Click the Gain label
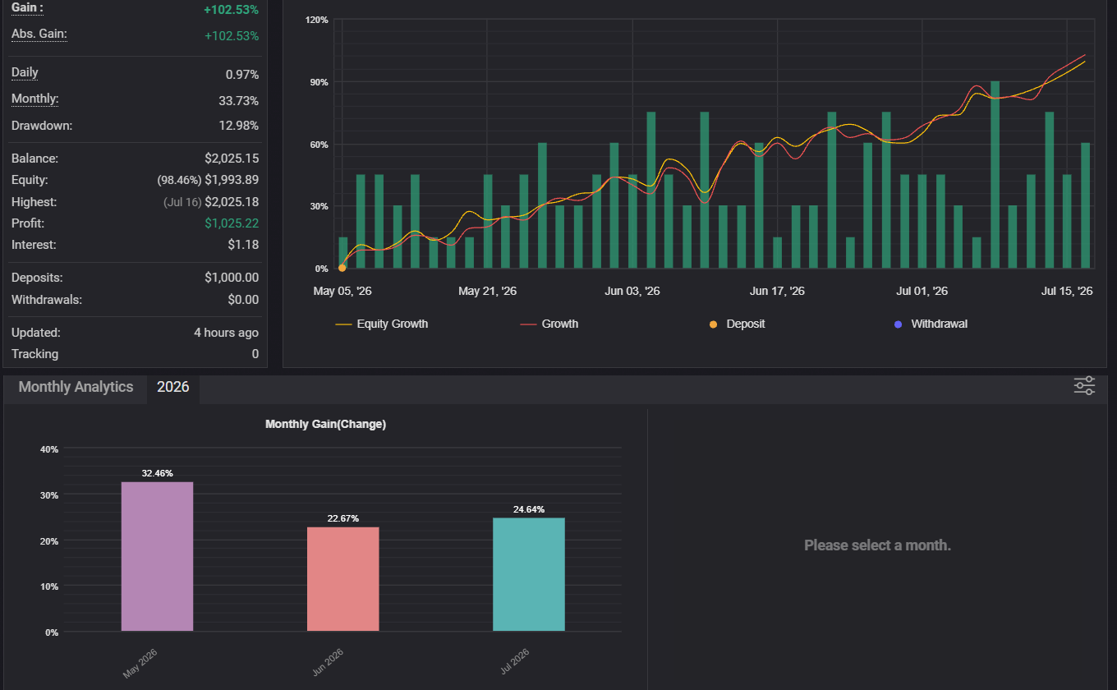Image resolution: width=1117 pixels, height=690 pixels. [27, 7]
